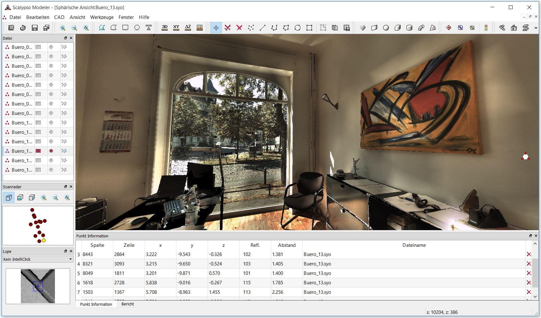Click the yellow scan position dot in Scanradar
This screenshot has width=541, height=318.
click(44, 241)
